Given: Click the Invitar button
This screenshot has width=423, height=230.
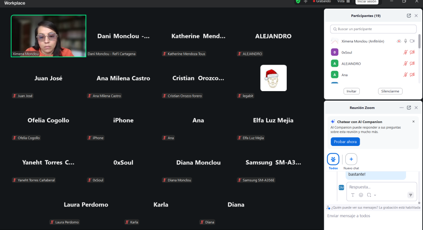Looking at the screenshot, I should [x=351, y=91].
